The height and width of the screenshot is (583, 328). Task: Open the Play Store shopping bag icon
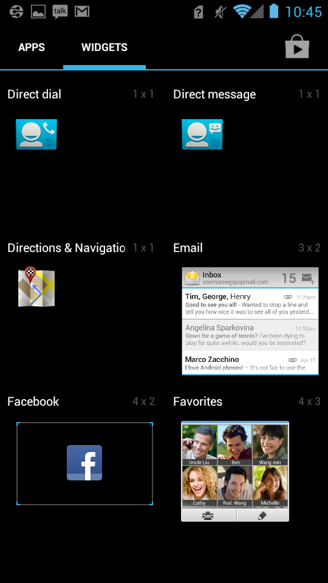click(x=297, y=47)
